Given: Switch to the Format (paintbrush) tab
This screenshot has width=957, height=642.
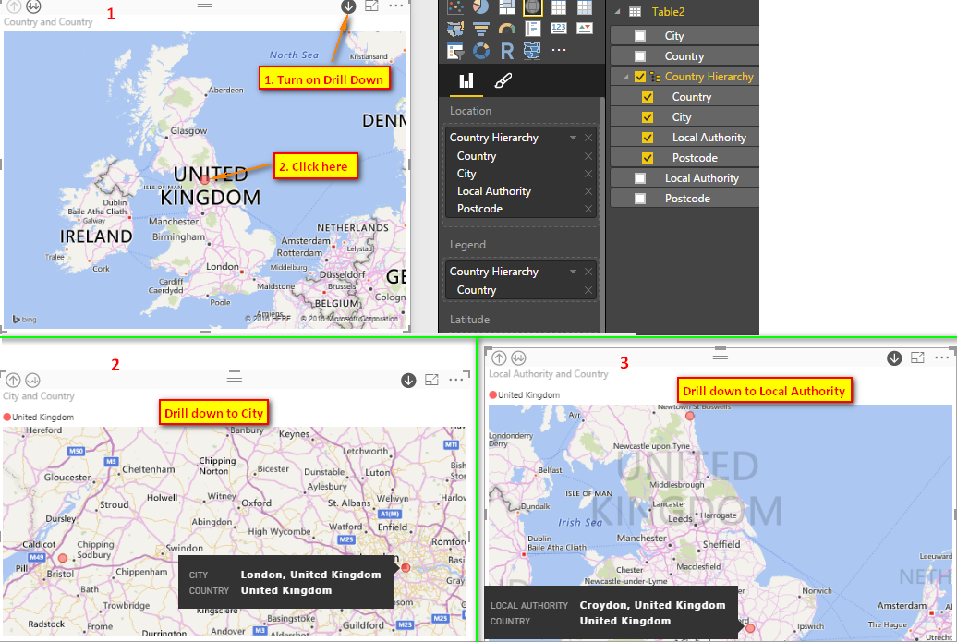Looking at the screenshot, I should click(x=503, y=80).
